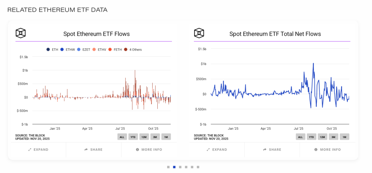This screenshot has width=372, height=173.
Task: Choose 12M range on Net Flows chart
Action: point(322,137)
